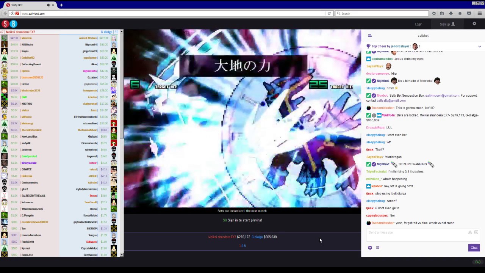Viewport: 485px width, 273px height.
Task: Focus the browser Search field
Action: point(382,14)
